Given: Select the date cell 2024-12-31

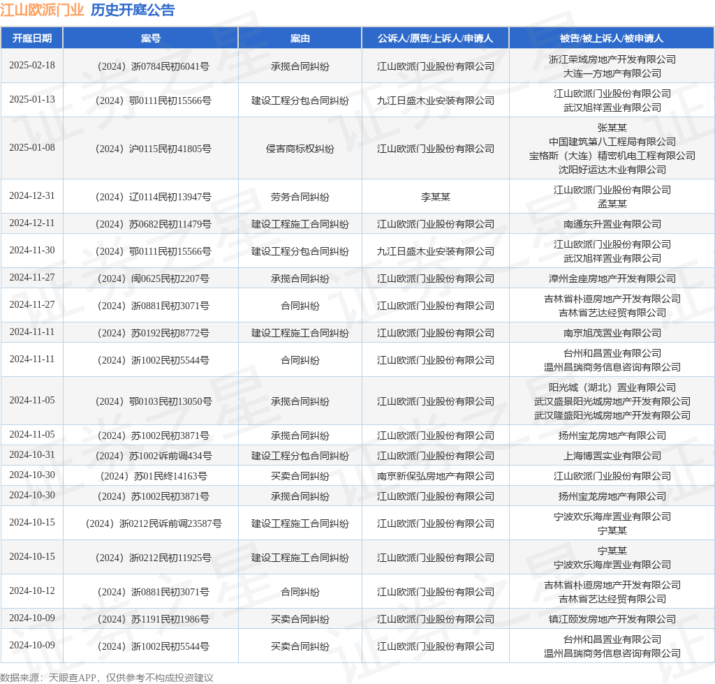Looking at the screenshot, I should (x=32, y=196).
